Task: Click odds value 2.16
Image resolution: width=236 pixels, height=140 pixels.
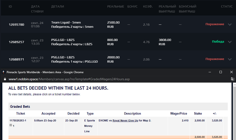Action: pos(146,25)
